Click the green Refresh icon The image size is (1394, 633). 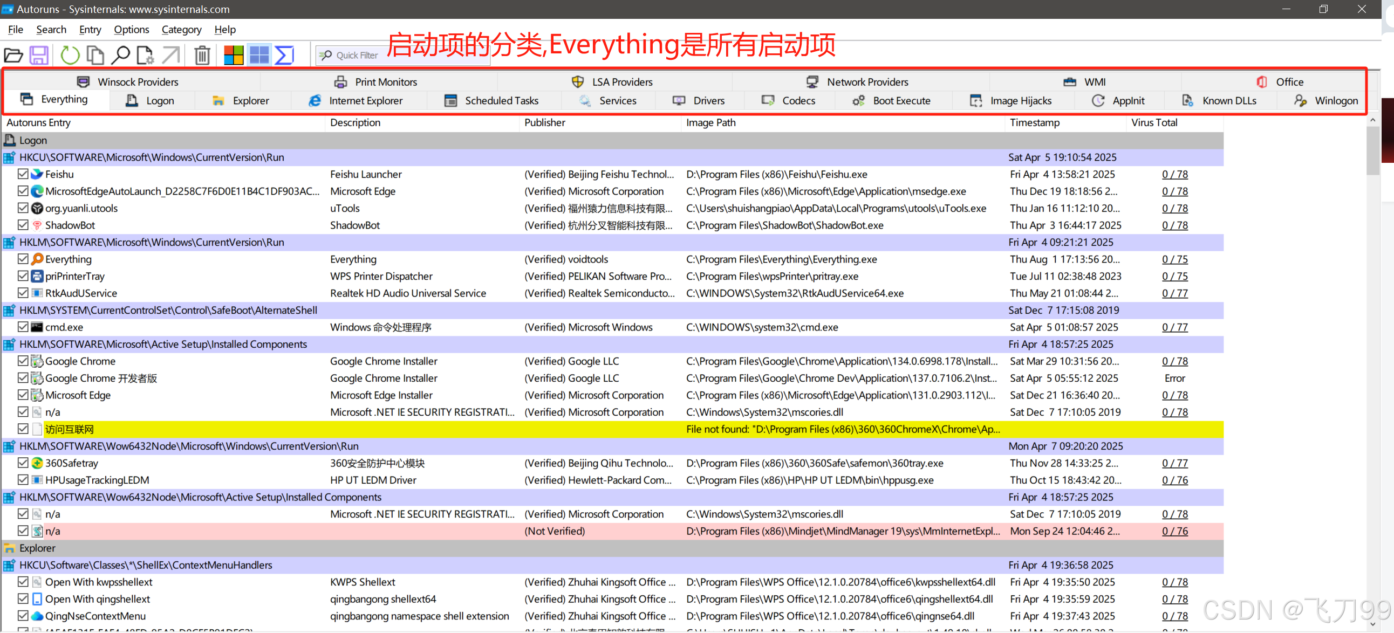(70, 55)
